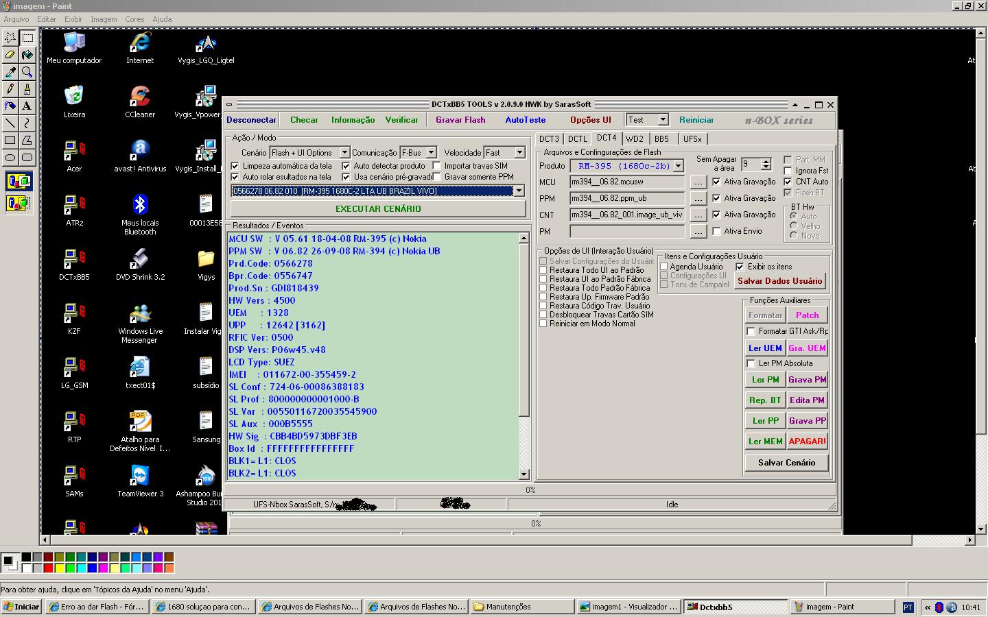Viewport: 988px width, 617px height.
Task: Select the Ellipse shape tool
Action: [10, 158]
